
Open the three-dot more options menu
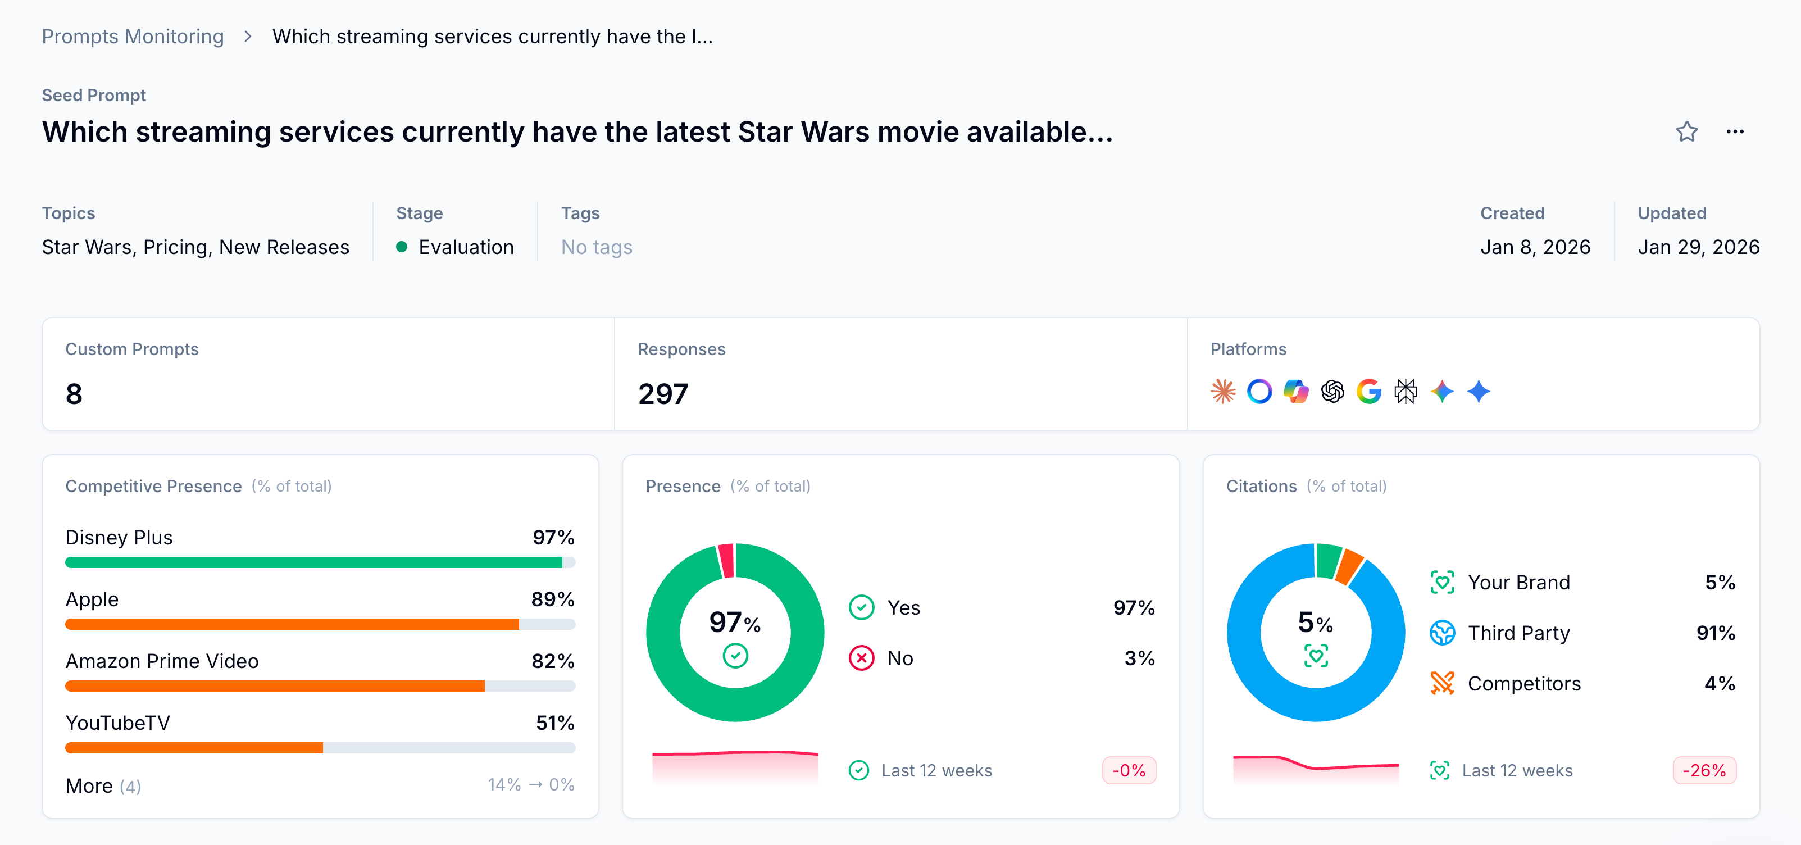(1735, 131)
